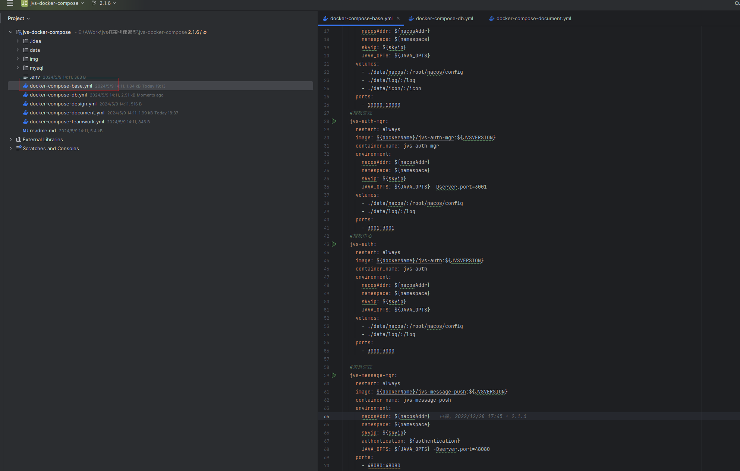Click line number 64 in gutter
The height and width of the screenshot is (471, 740).
pyautogui.click(x=326, y=416)
